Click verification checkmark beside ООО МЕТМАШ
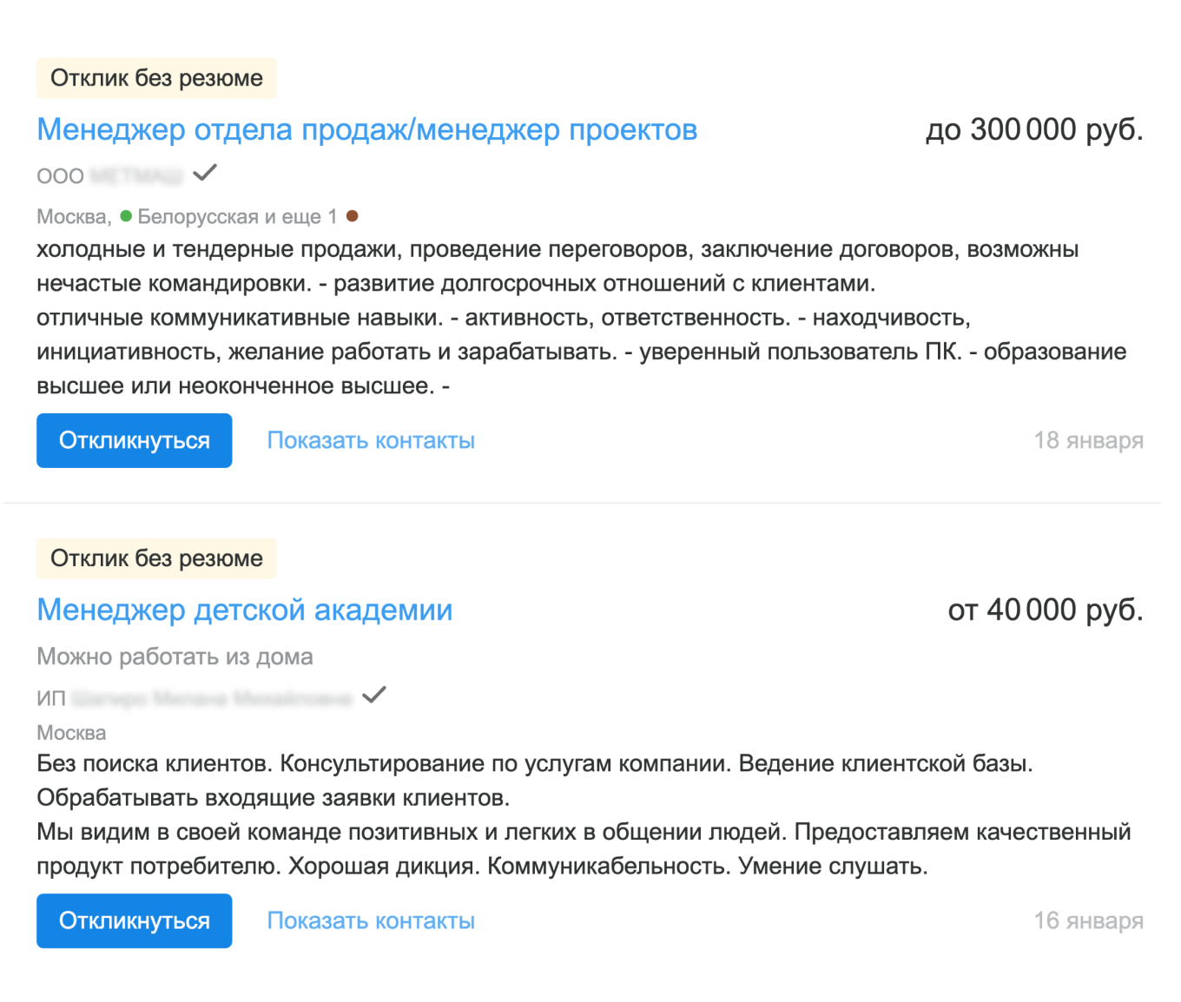 (x=204, y=173)
